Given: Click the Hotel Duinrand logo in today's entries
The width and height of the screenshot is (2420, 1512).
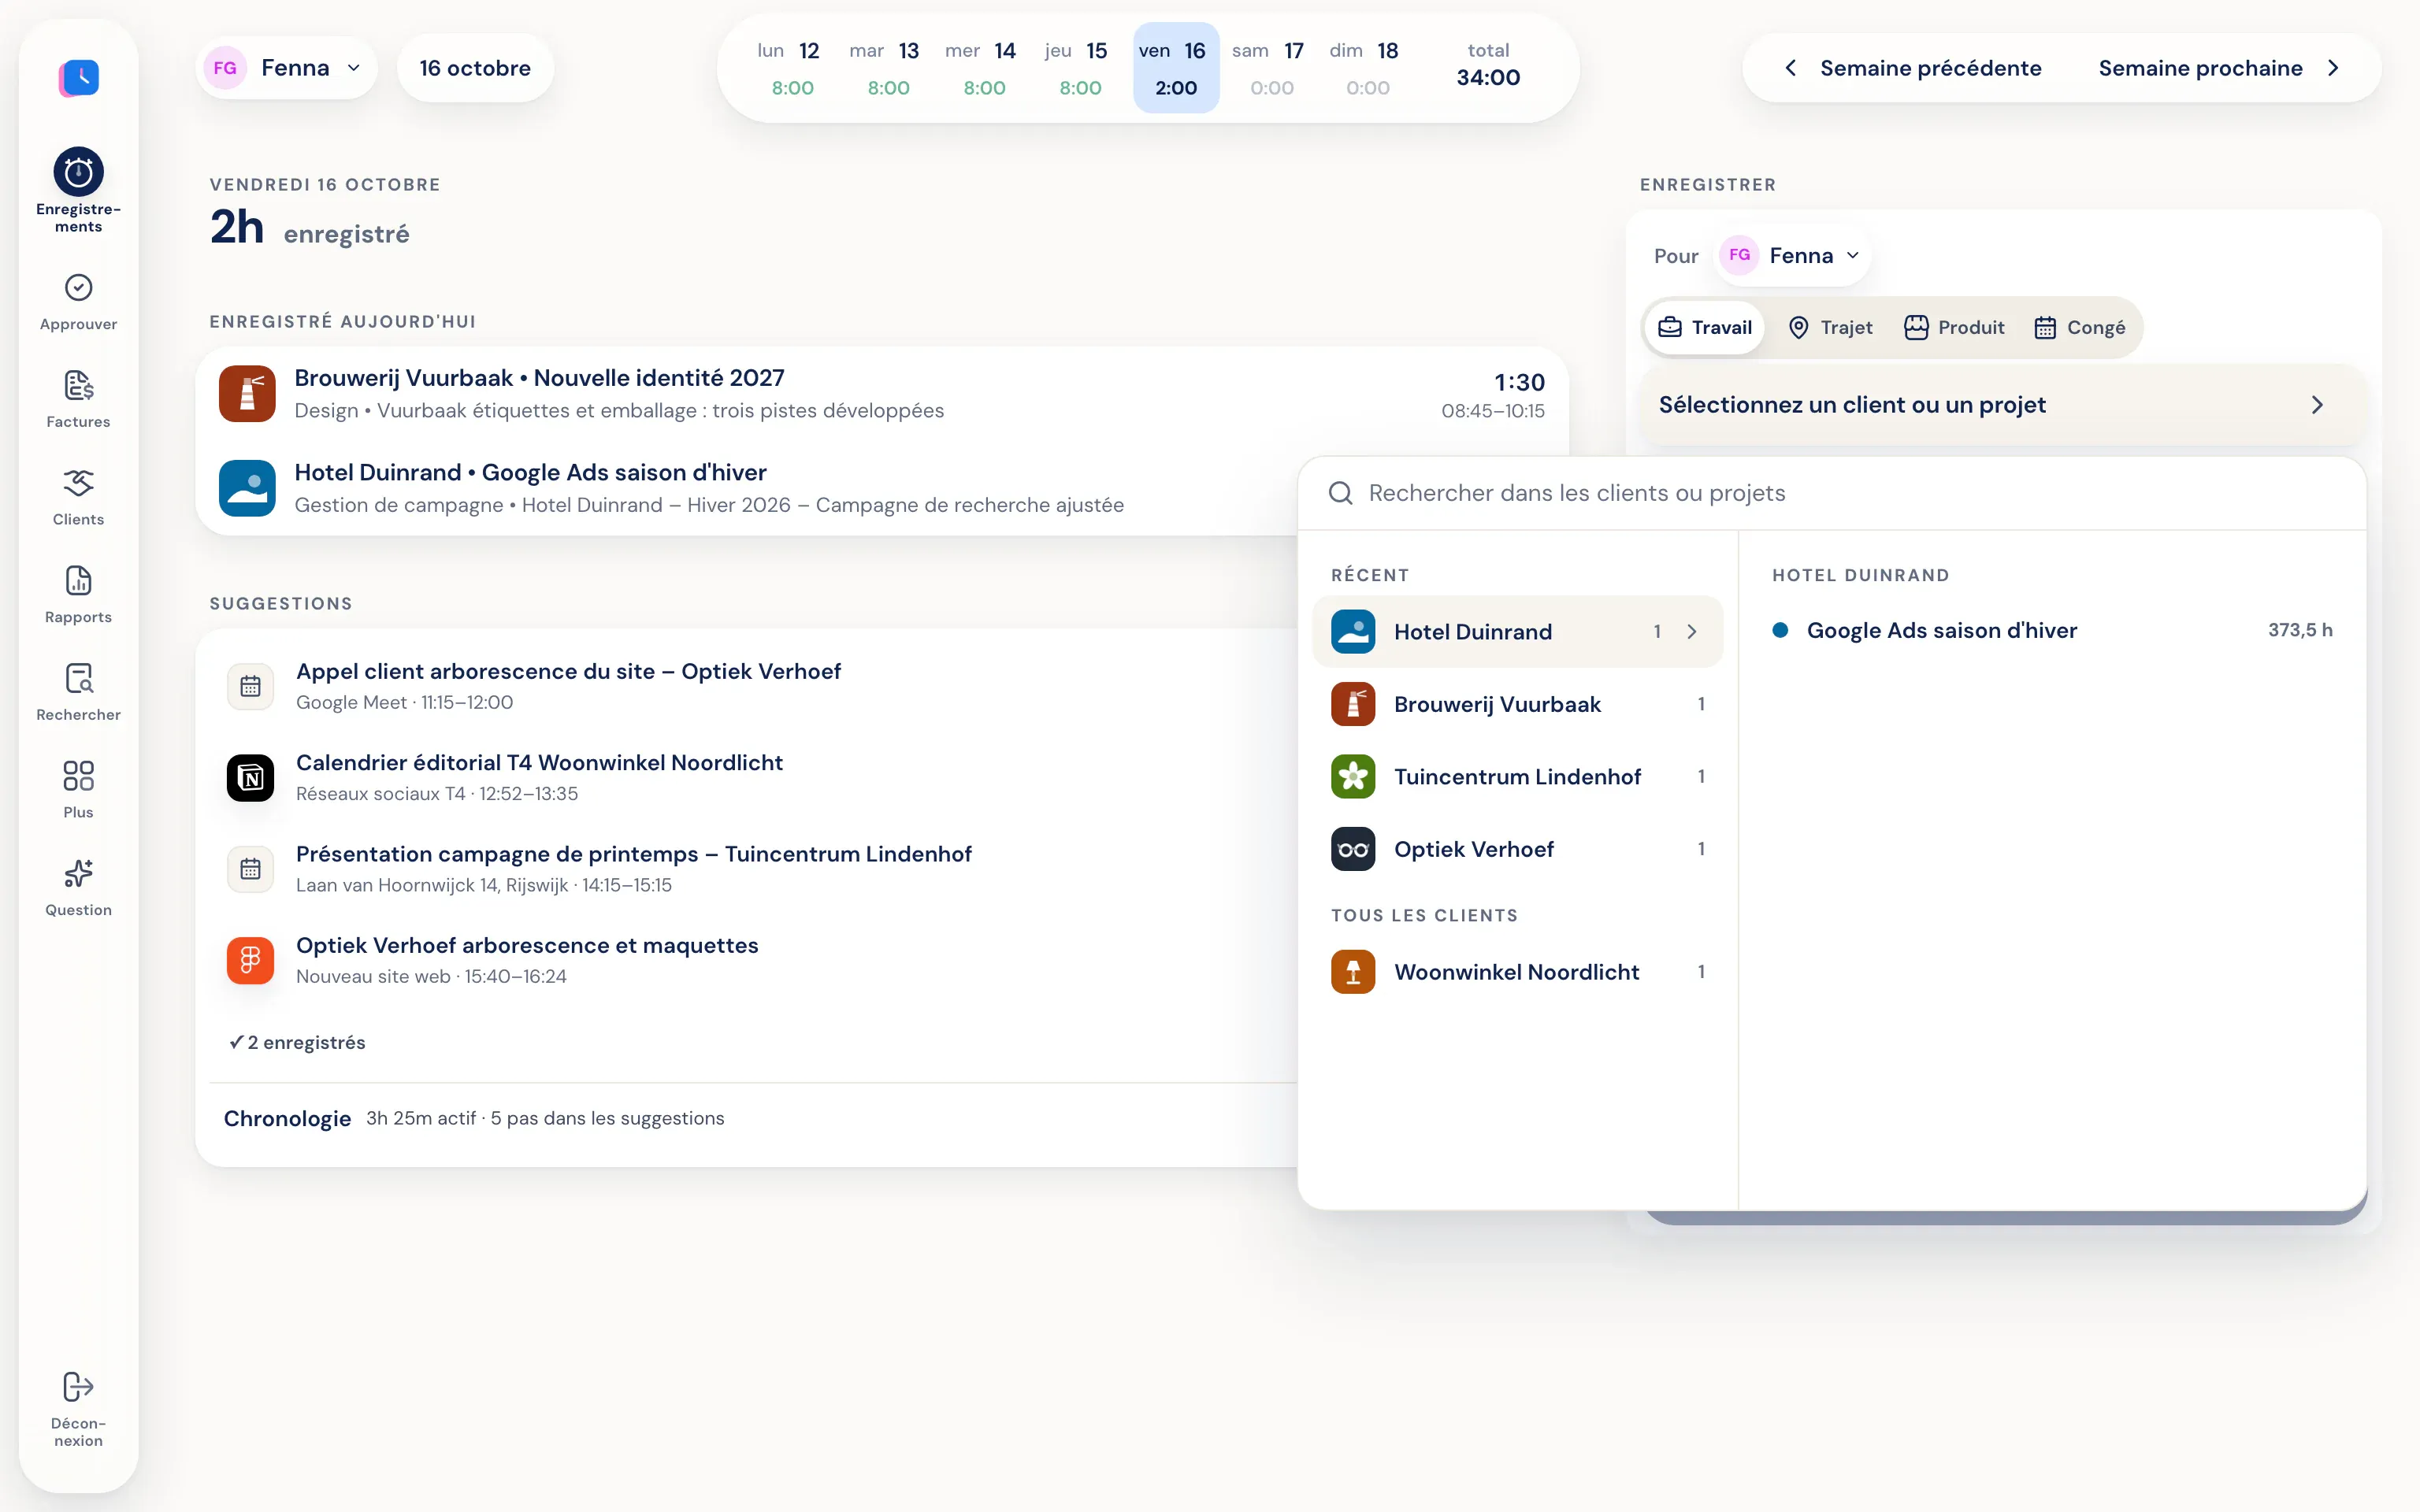Looking at the screenshot, I should [247, 488].
